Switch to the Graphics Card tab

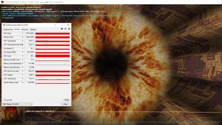(8, 30)
